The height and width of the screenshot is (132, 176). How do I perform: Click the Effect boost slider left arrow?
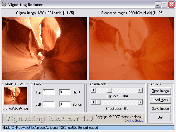click(93, 102)
